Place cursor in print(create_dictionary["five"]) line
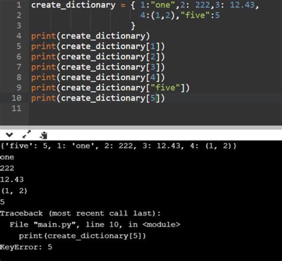Screen dimensions: 282x261 coord(110,88)
